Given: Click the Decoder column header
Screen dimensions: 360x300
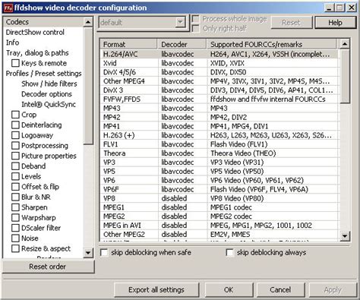Looking at the screenshot, I should (x=182, y=44).
